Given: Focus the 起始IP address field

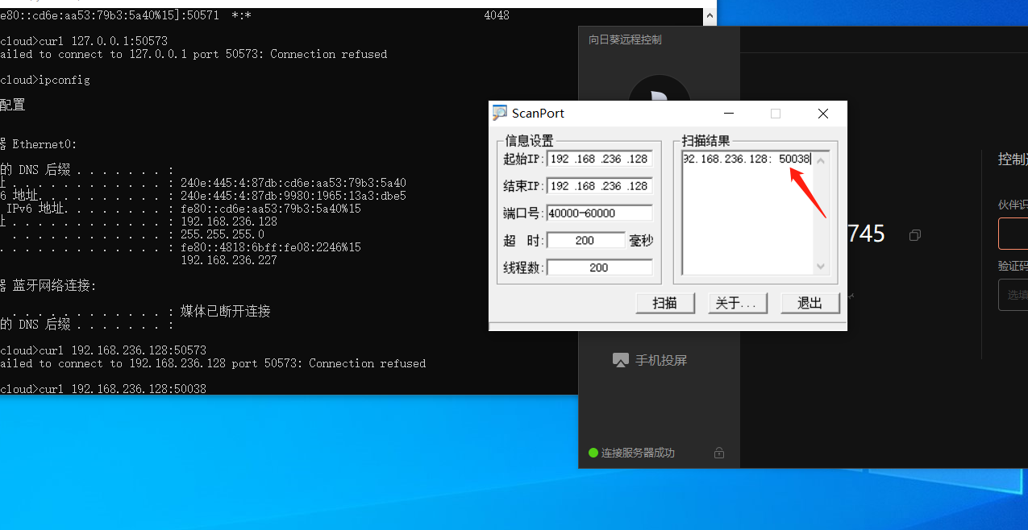Looking at the screenshot, I should click(600, 159).
